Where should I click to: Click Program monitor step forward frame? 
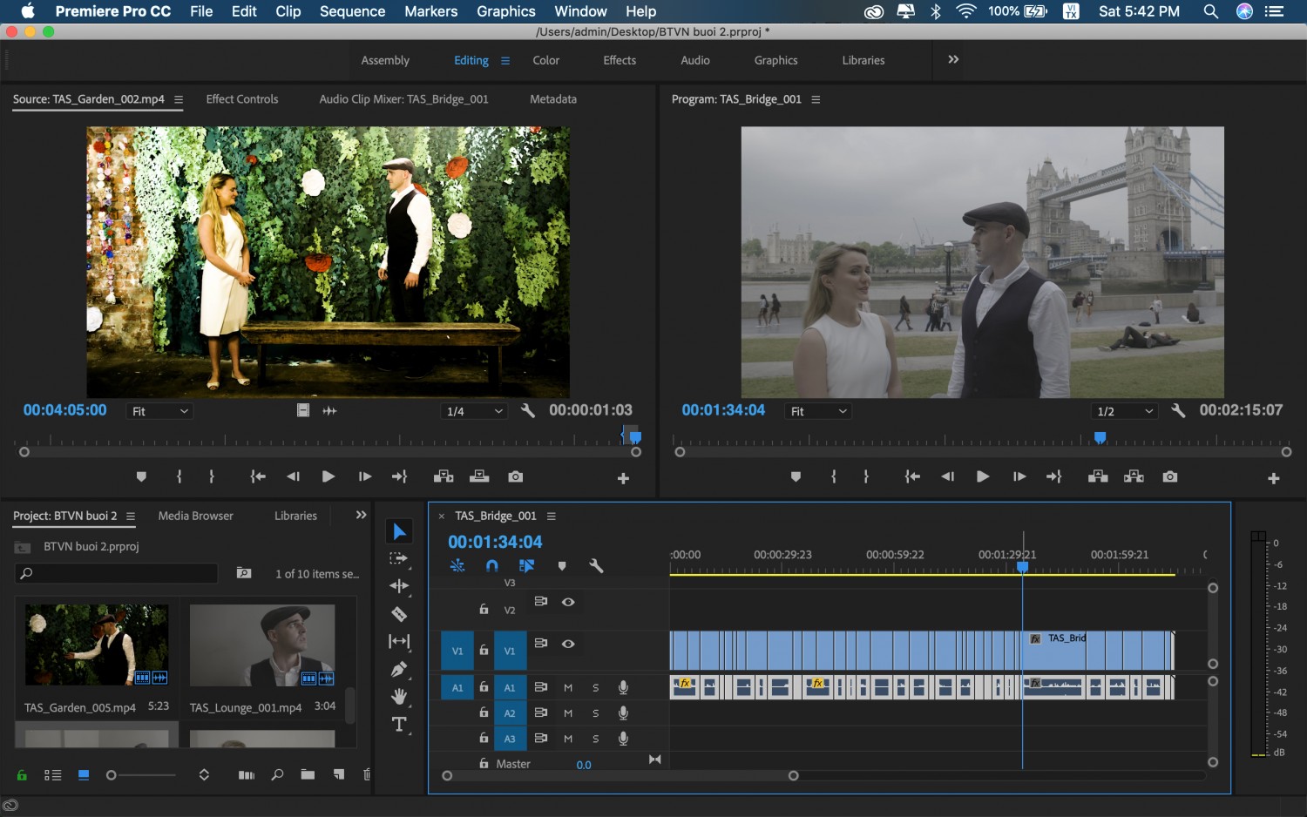coord(1019,476)
